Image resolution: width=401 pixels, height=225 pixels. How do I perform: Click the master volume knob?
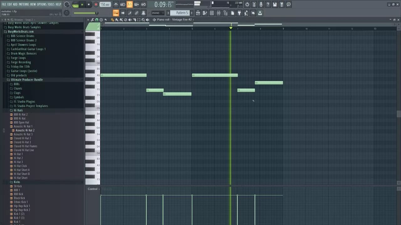66,4
